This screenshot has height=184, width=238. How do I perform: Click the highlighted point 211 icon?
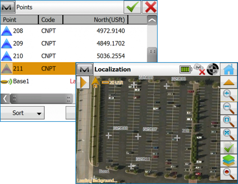pos(6,69)
